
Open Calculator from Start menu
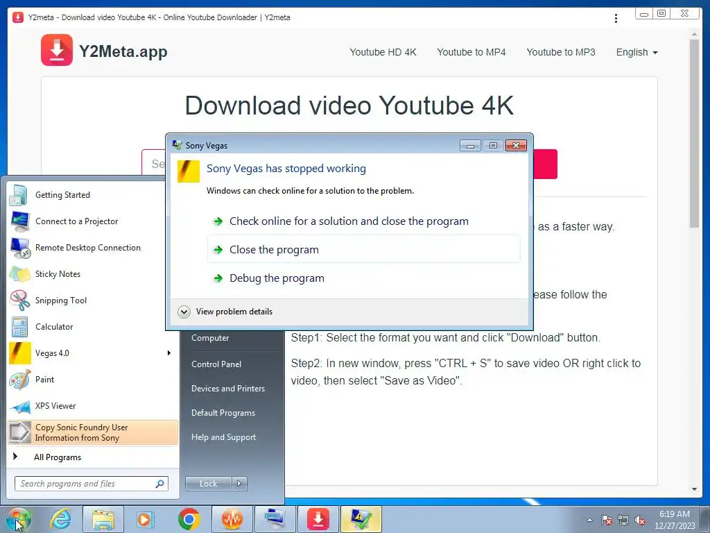(92, 326)
